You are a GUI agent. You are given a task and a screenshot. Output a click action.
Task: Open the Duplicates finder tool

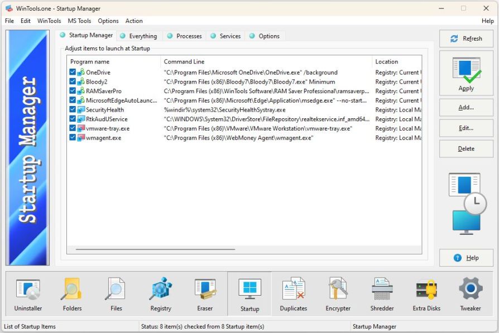pos(294,294)
